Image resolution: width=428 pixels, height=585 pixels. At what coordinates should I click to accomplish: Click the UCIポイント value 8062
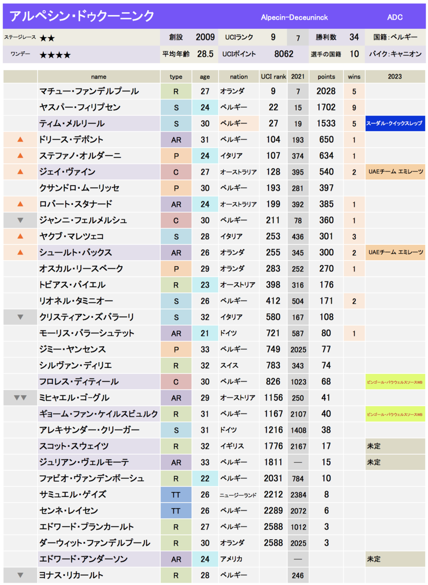[284, 54]
